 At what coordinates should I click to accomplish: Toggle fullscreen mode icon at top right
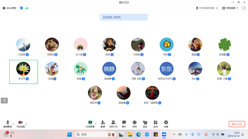tap(244, 8)
